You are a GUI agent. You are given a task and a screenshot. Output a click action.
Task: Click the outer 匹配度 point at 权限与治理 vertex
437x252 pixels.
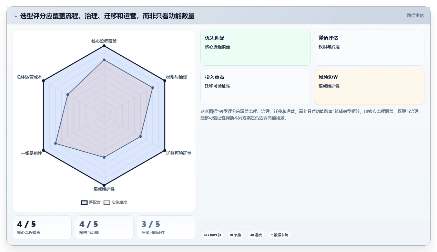coord(165,81)
